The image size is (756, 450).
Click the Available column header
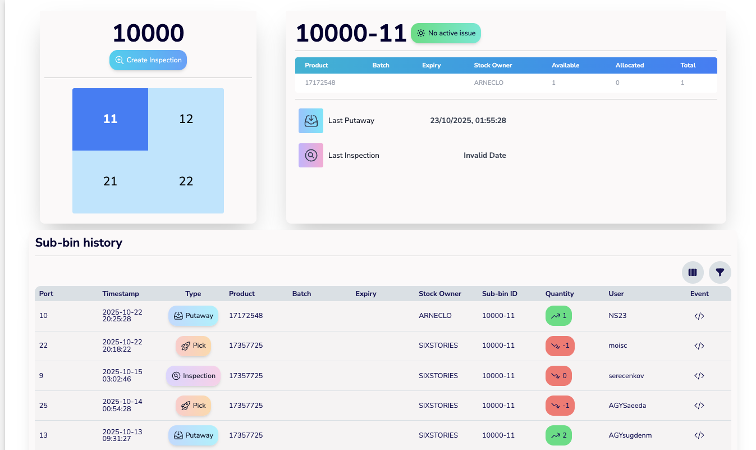point(565,65)
